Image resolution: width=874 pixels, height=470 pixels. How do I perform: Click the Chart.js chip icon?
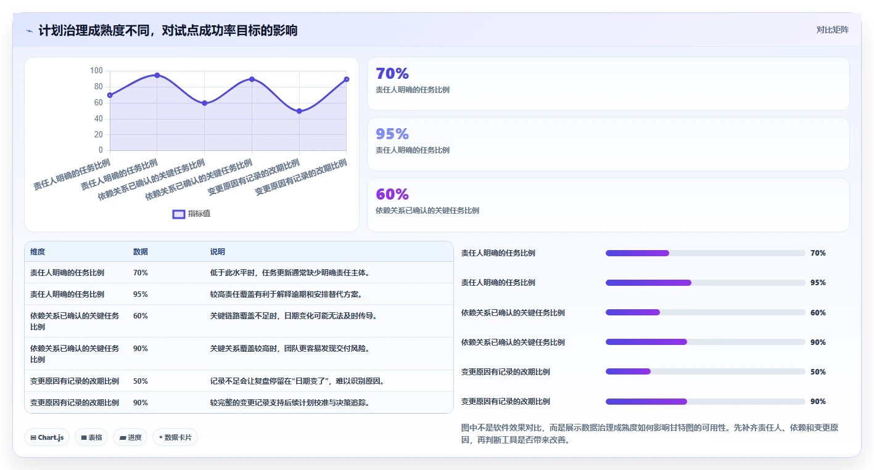click(x=33, y=437)
